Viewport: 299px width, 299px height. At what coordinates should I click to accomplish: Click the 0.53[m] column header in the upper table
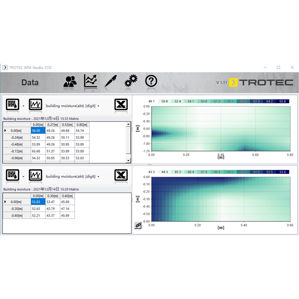click(67, 124)
